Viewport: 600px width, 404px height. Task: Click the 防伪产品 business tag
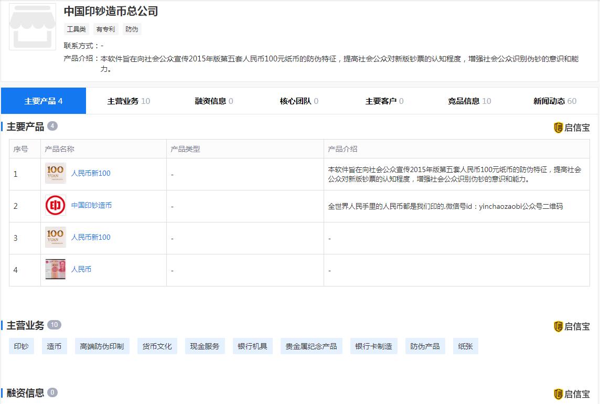pos(425,346)
